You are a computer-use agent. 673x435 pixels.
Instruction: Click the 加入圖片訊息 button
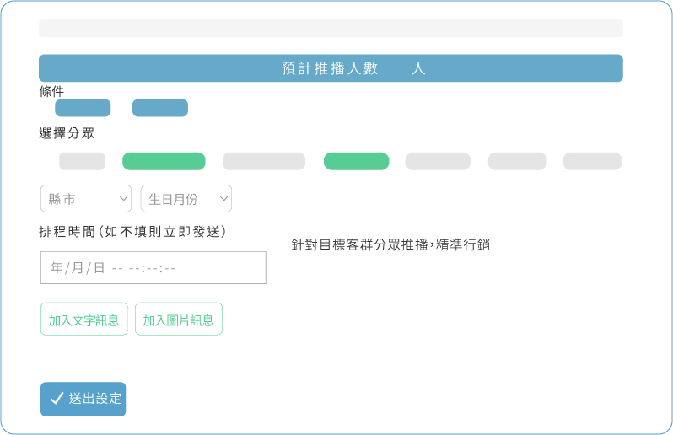click(x=179, y=320)
